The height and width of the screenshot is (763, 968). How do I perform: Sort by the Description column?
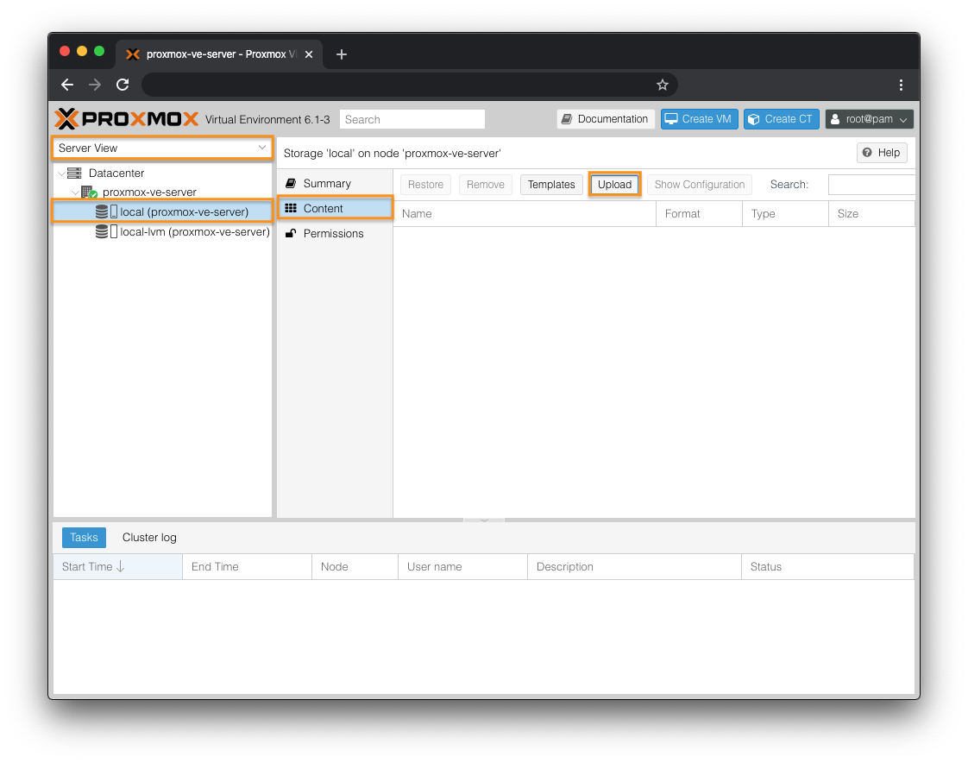635,566
